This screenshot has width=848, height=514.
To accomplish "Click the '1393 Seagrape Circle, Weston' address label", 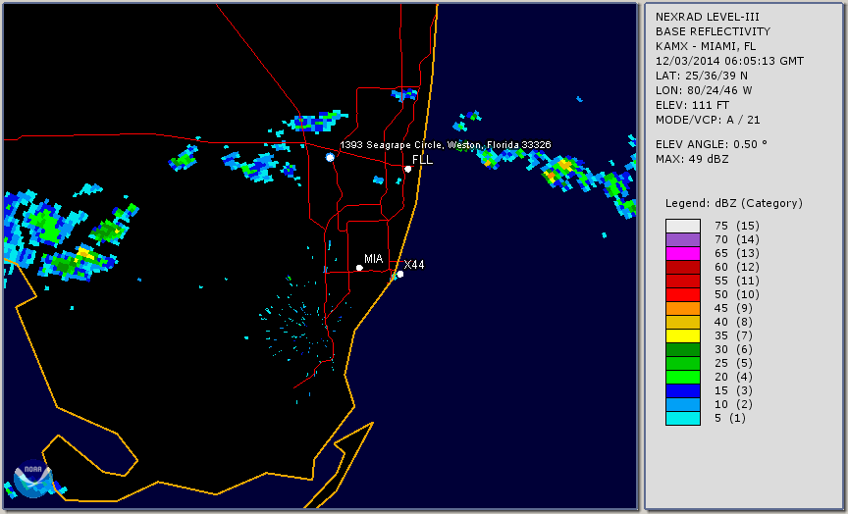I will click(445, 145).
